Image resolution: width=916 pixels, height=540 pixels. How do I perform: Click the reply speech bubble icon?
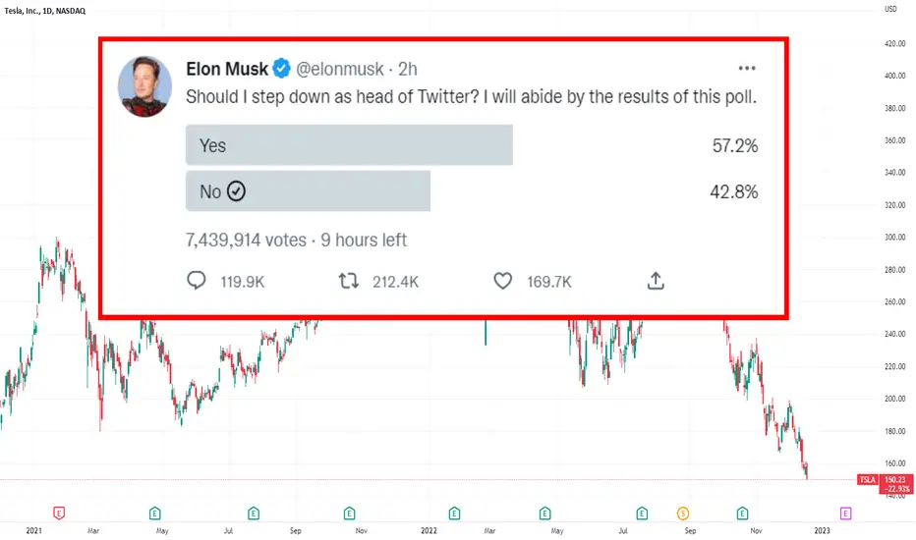click(x=197, y=281)
